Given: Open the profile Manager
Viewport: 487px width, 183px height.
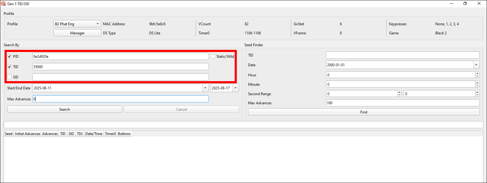Looking at the screenshot, I should pos(77,33).
